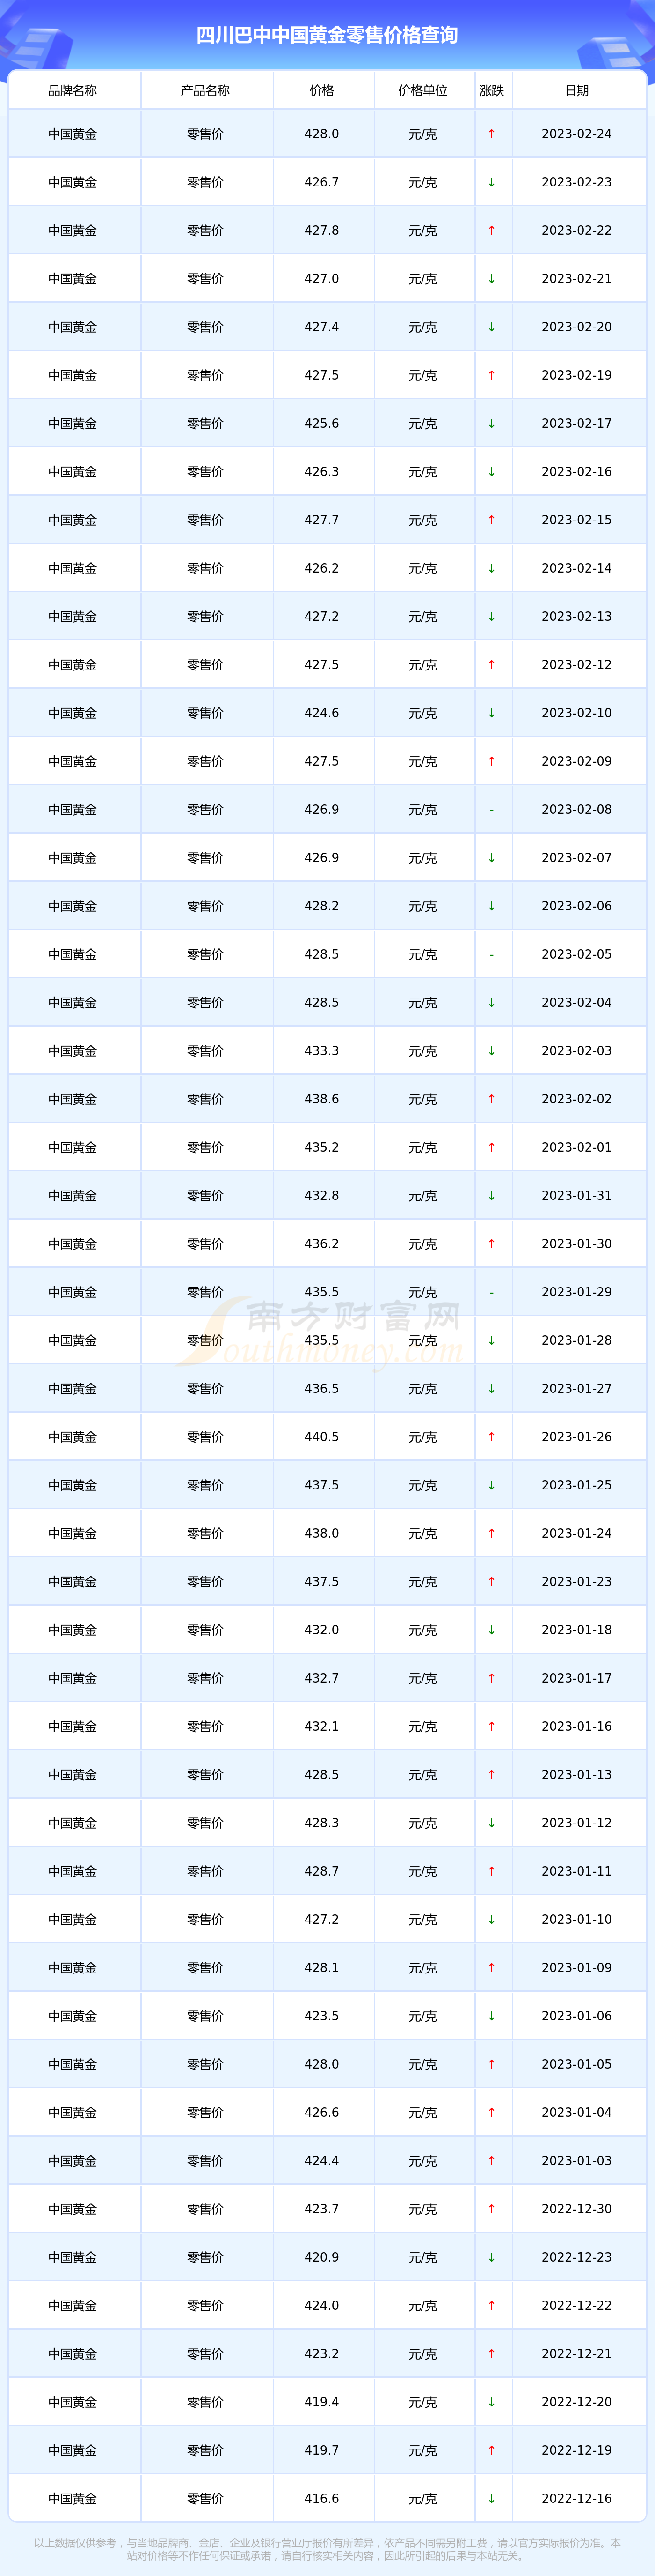Click the page title 四川巴中中国黄金零售价格查询
The image size is (655, 2576).
327,35
